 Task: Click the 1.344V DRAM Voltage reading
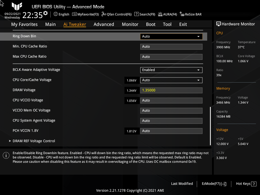(x=132, y=91)
